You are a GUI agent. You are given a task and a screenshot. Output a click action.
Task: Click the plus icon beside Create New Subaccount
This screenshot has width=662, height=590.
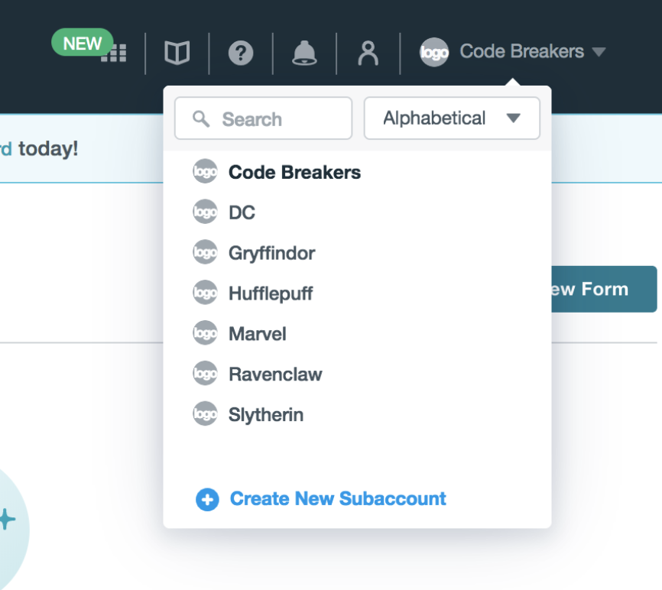(x=206, y=500)
